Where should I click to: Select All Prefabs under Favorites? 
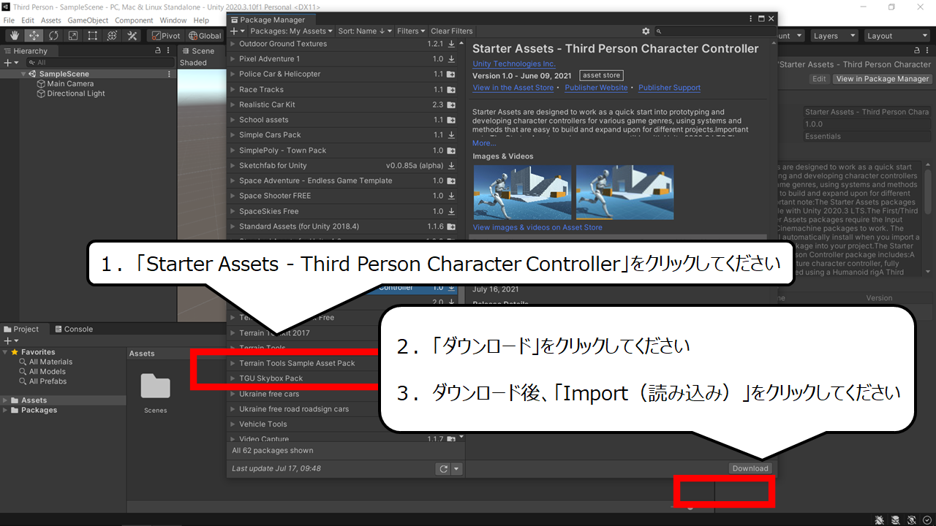48,381
